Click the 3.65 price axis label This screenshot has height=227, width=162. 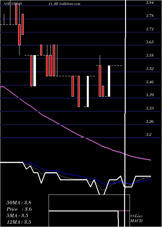pyautogui.click(x=150, y=42)
